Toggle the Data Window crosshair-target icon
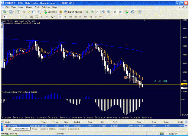Viewport: 189px width, 136px height. coord(24,12)
